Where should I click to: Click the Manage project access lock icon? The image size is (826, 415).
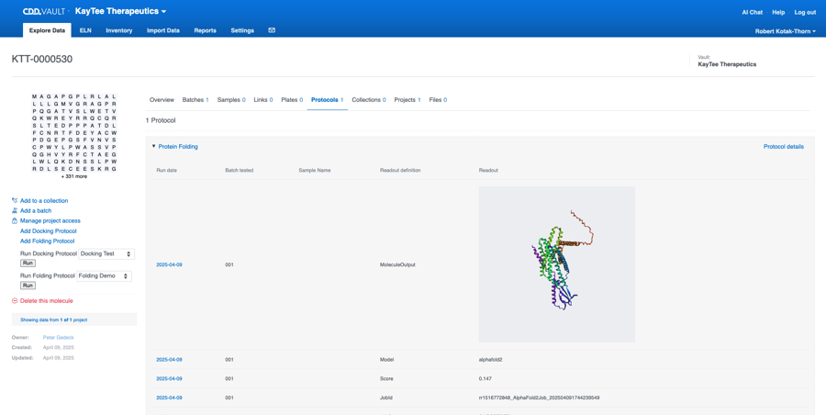tap(15, 221)
